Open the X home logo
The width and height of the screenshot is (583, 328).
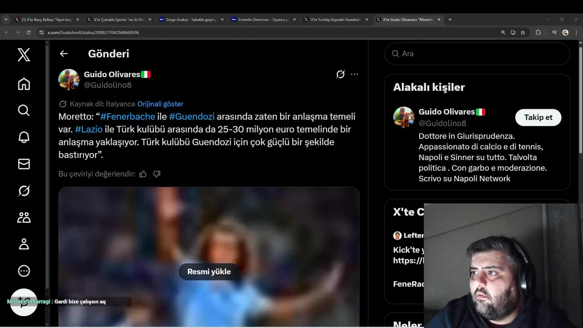pyautogui.click(x=24, y=55)
